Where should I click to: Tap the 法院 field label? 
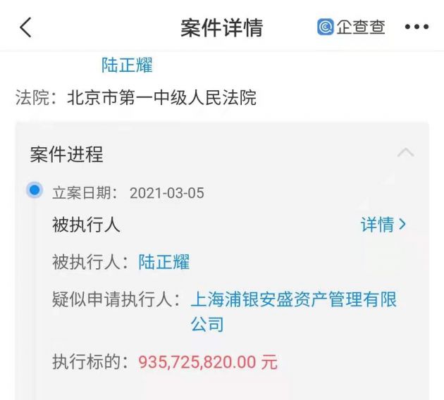[x=32, y=98]
